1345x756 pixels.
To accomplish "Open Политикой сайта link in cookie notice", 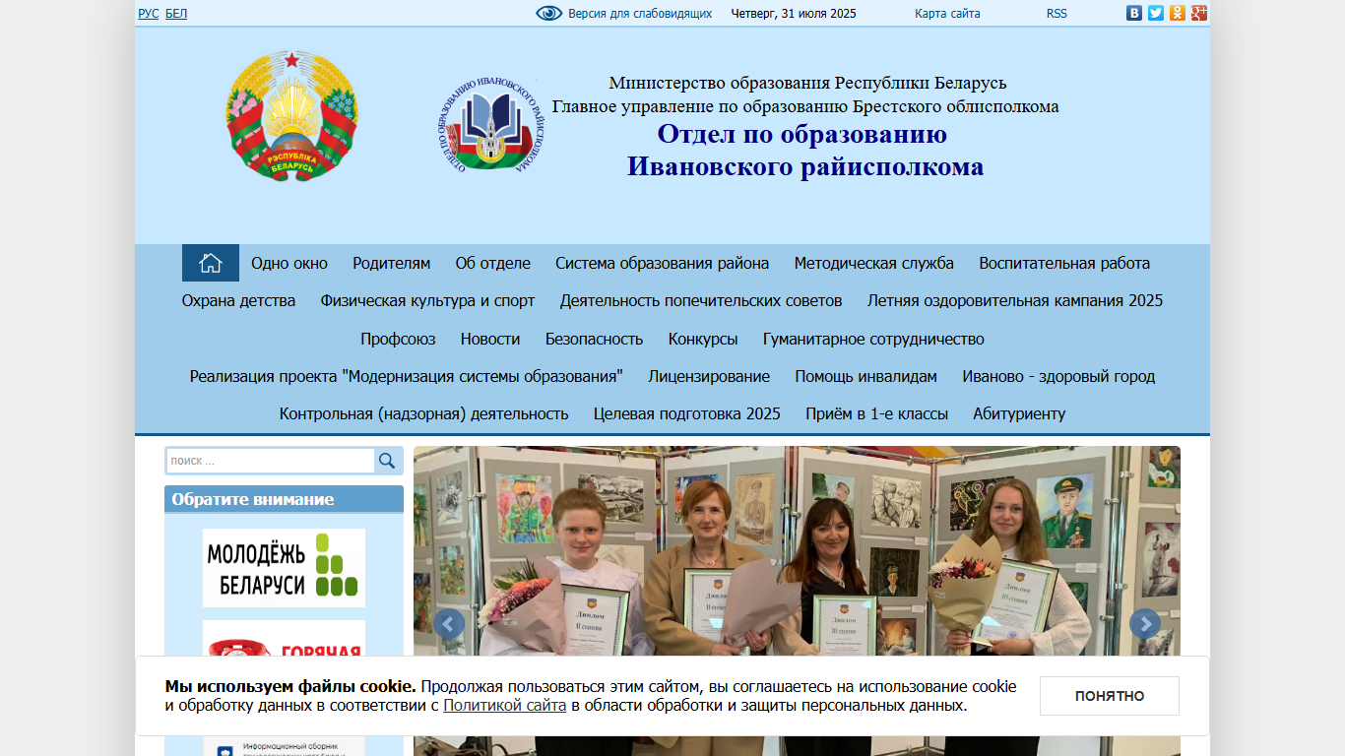I will click(x=504, y=705).
